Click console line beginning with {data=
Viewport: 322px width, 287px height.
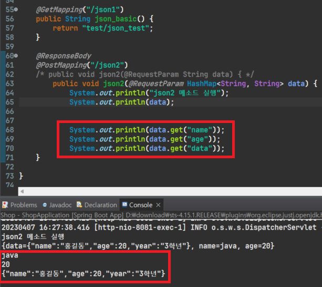(x=138, y=246)
